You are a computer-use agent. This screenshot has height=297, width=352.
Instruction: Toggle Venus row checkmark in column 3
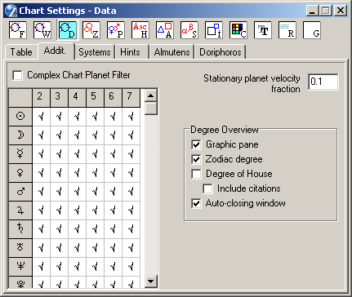59,173
